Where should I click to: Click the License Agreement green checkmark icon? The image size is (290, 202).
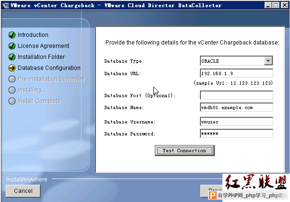(12, 46)
